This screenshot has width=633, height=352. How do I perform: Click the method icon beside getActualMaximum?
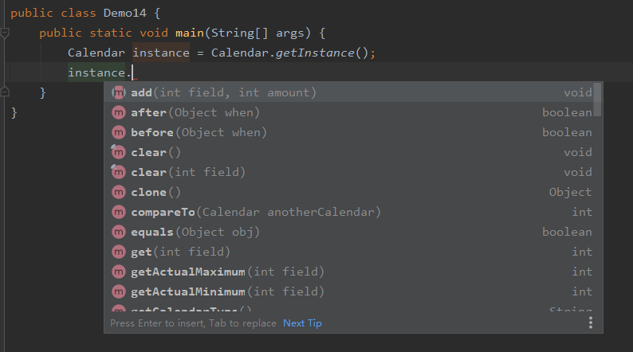119,272
